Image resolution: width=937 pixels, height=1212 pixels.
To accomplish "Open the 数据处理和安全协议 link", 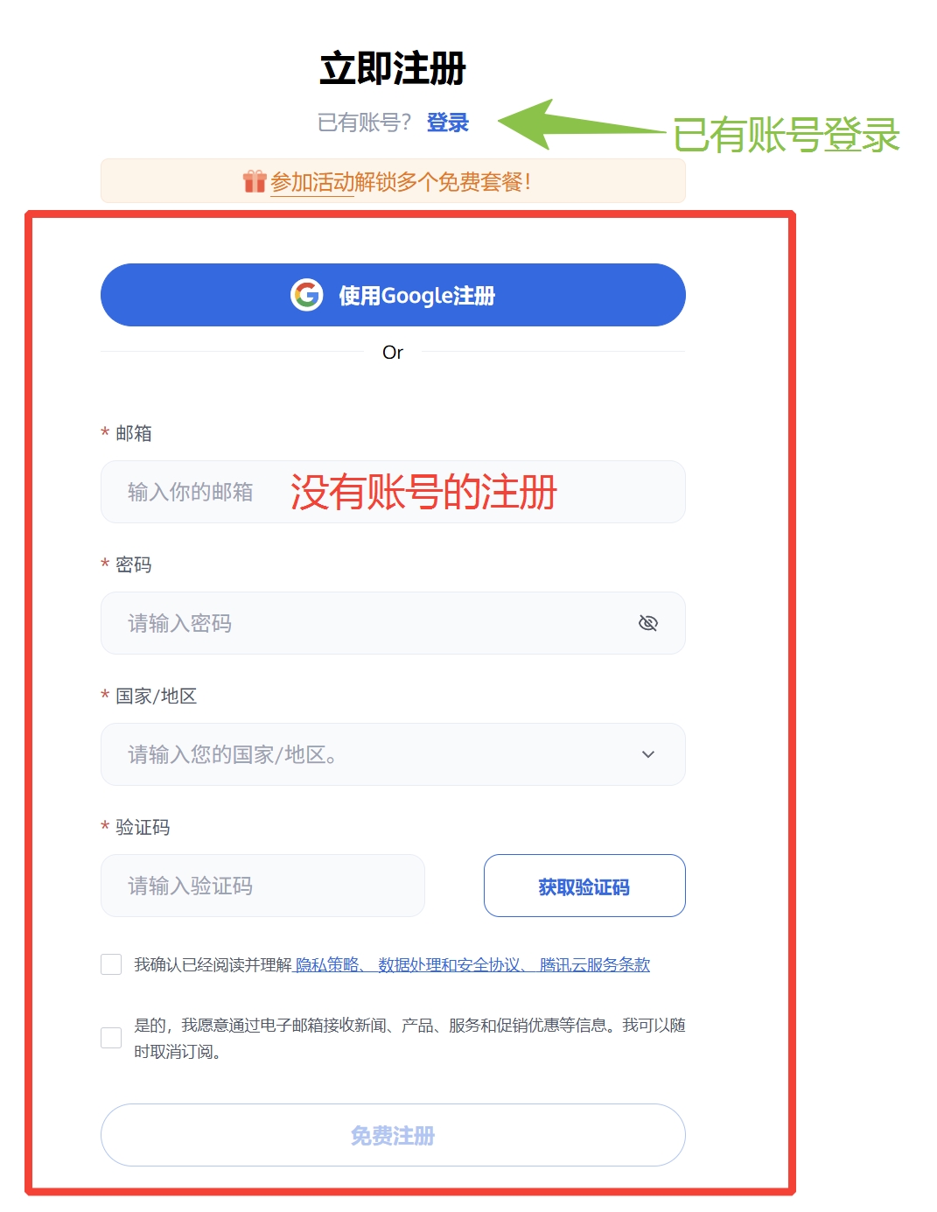I will pyautogui.click(x=450, y=964).
